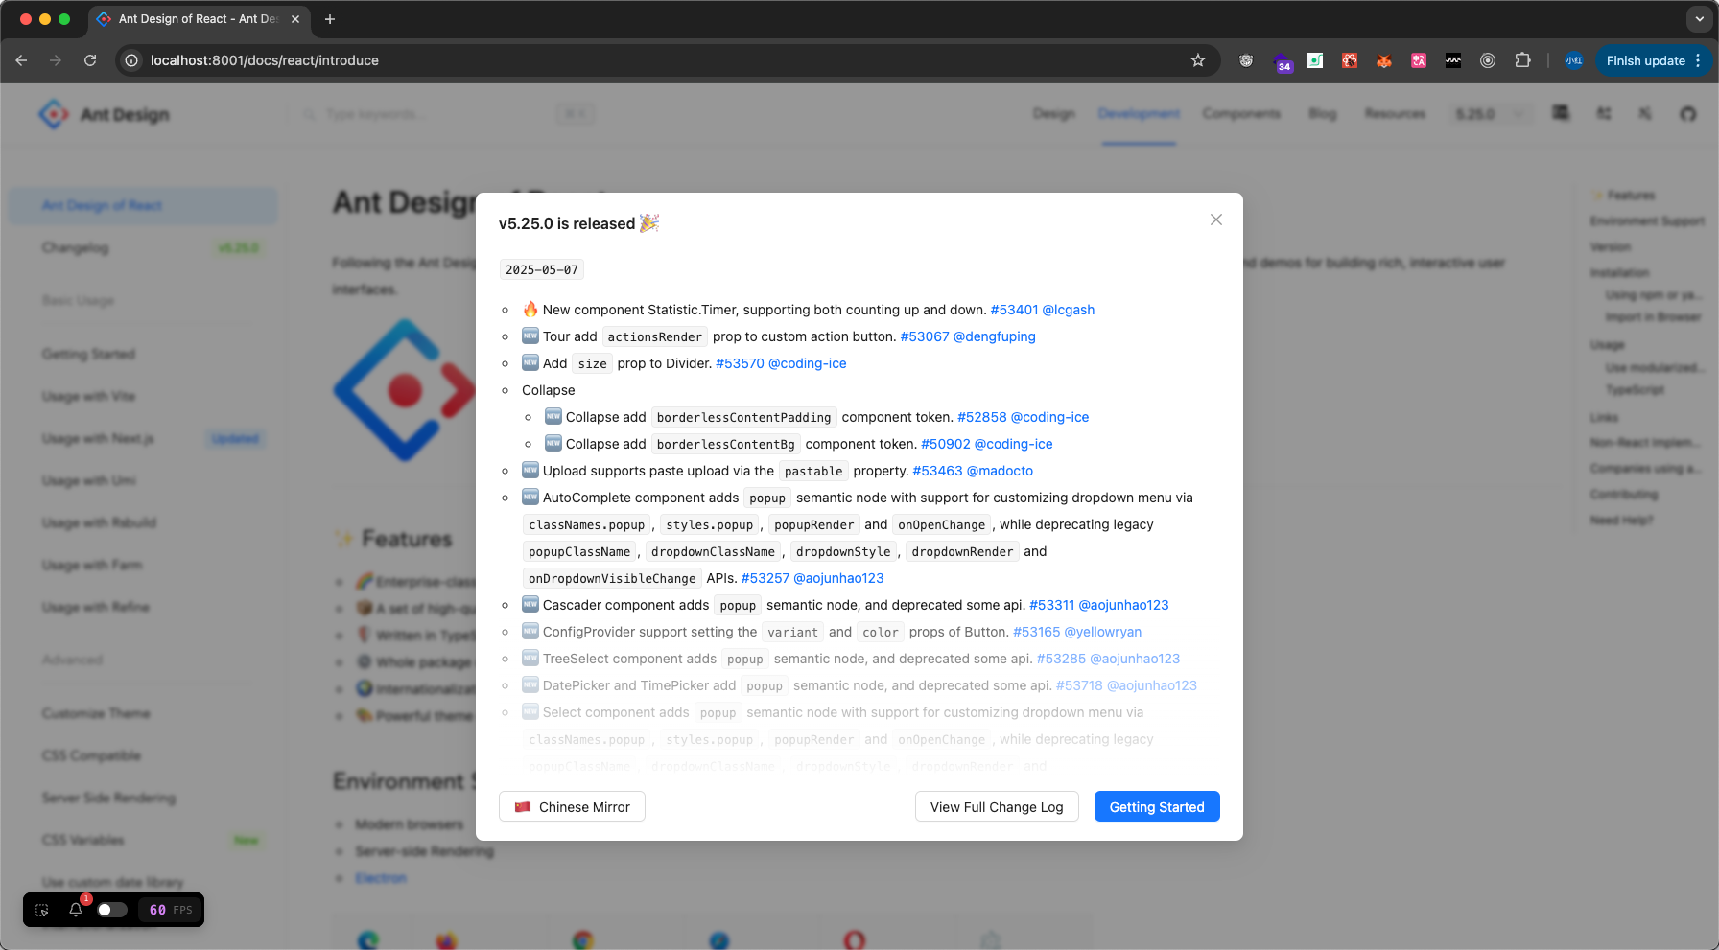Screen dimensions: 1719x950
Task: Open pull request #53257 link
Action: (765, 578)
